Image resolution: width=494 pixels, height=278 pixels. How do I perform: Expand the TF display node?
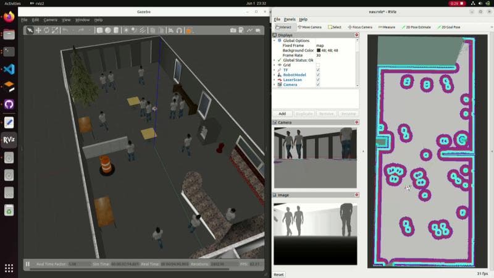(274, 70)
